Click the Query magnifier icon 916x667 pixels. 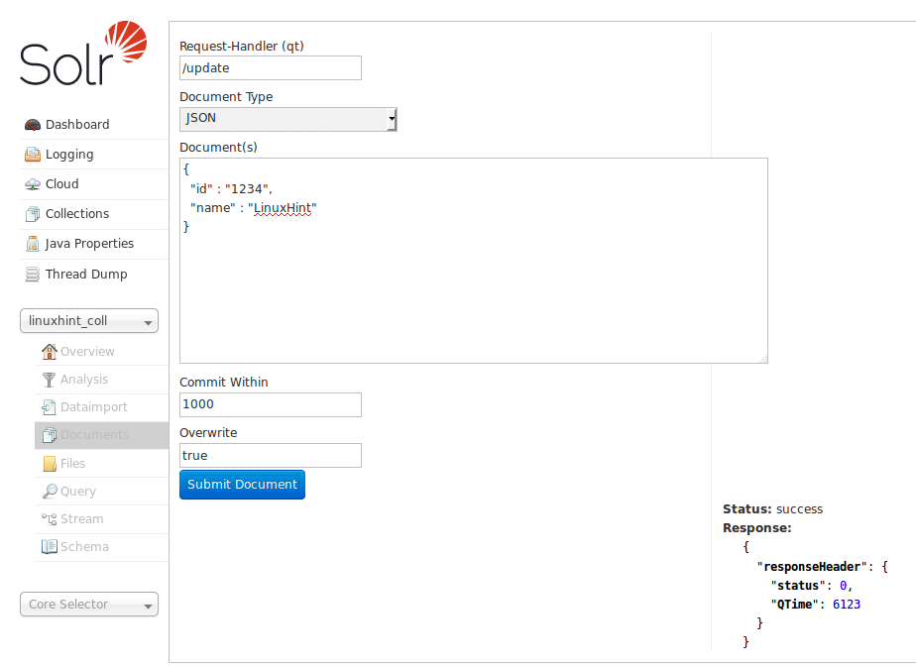coord(49,492)
